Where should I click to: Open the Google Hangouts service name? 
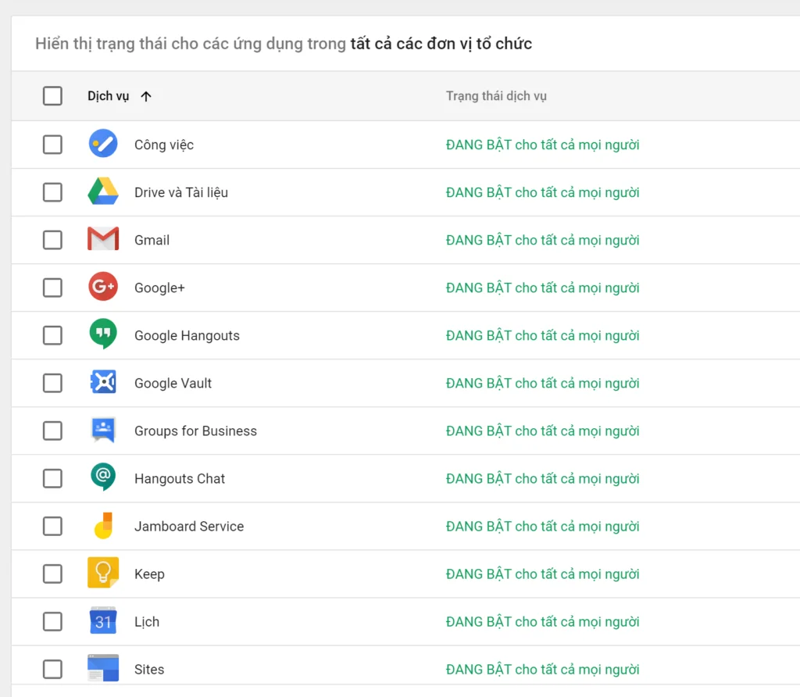tap(187, 336)
